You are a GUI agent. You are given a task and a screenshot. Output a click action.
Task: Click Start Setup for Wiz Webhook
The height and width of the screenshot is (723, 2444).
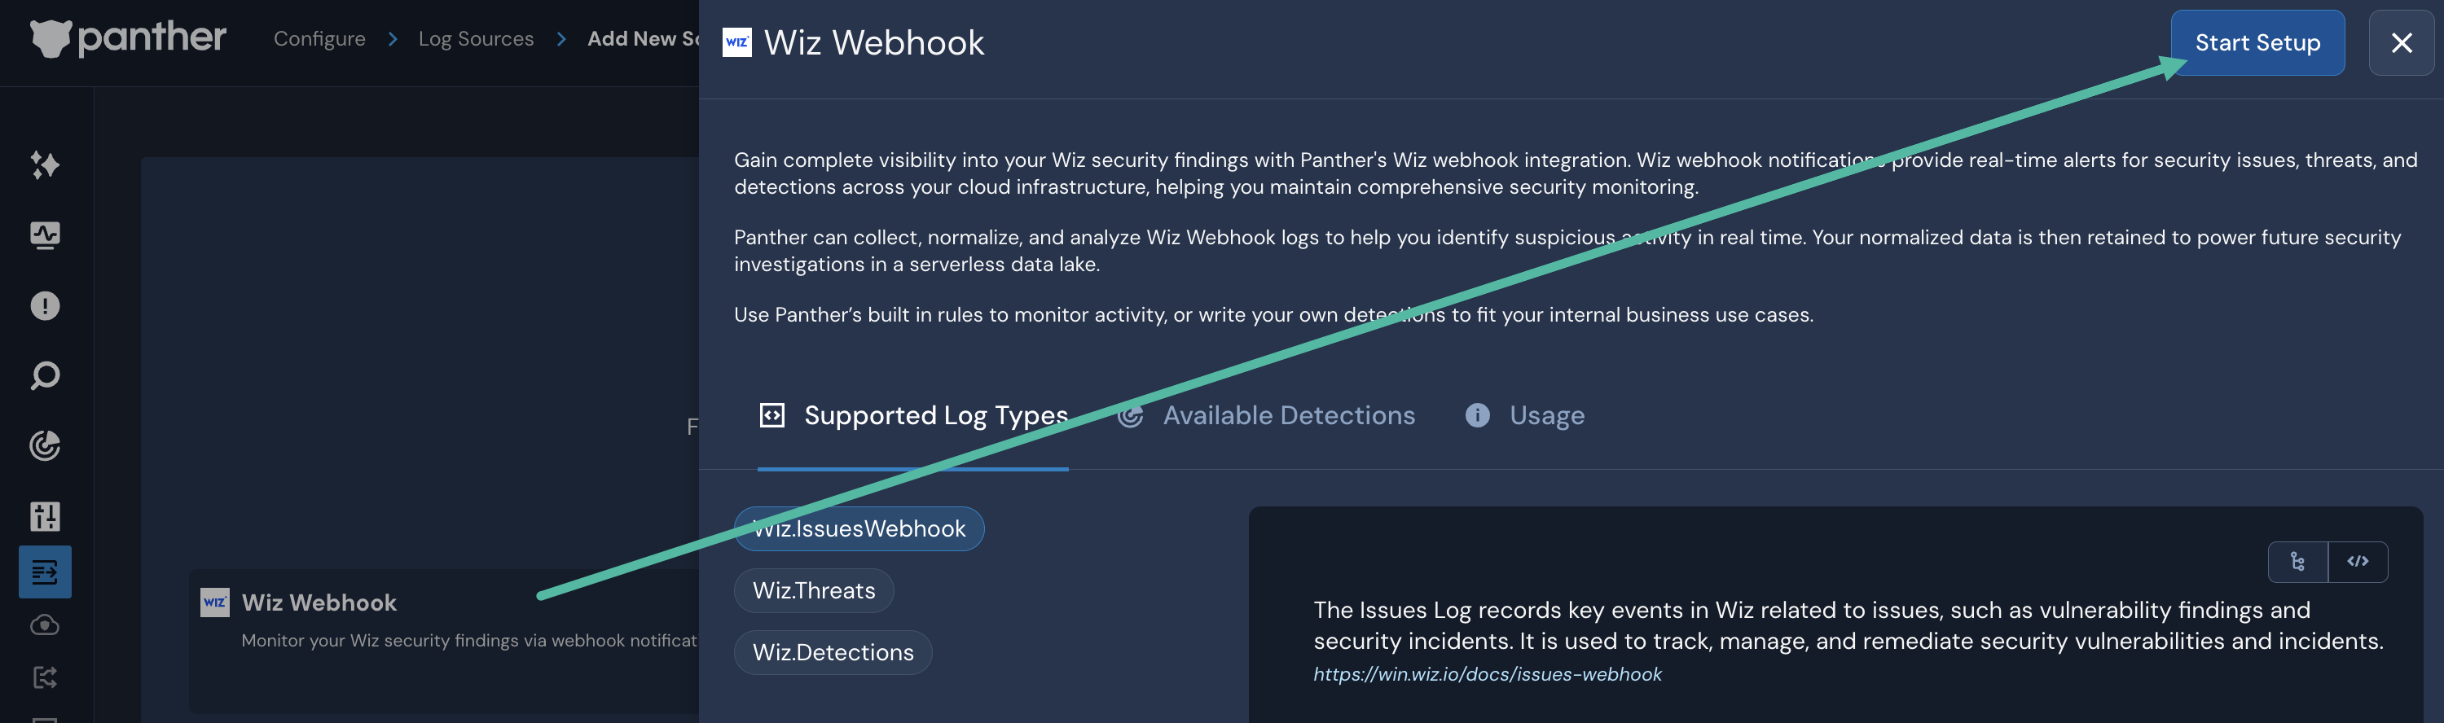tap(2257, 42)
